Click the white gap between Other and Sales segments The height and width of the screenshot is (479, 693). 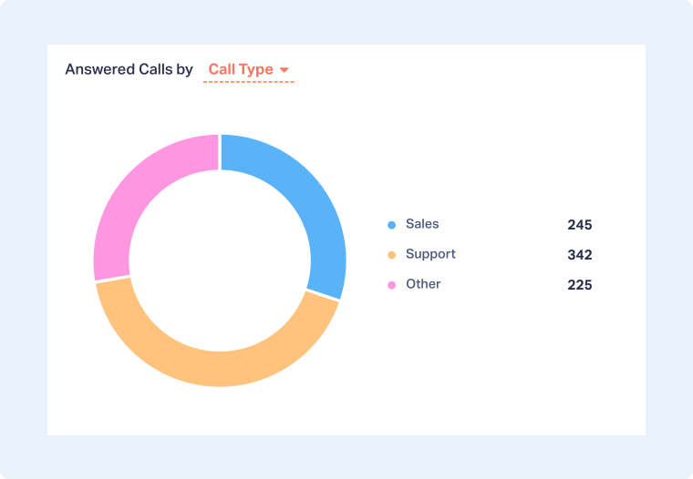pyautogui.click(x=220, y=152)
